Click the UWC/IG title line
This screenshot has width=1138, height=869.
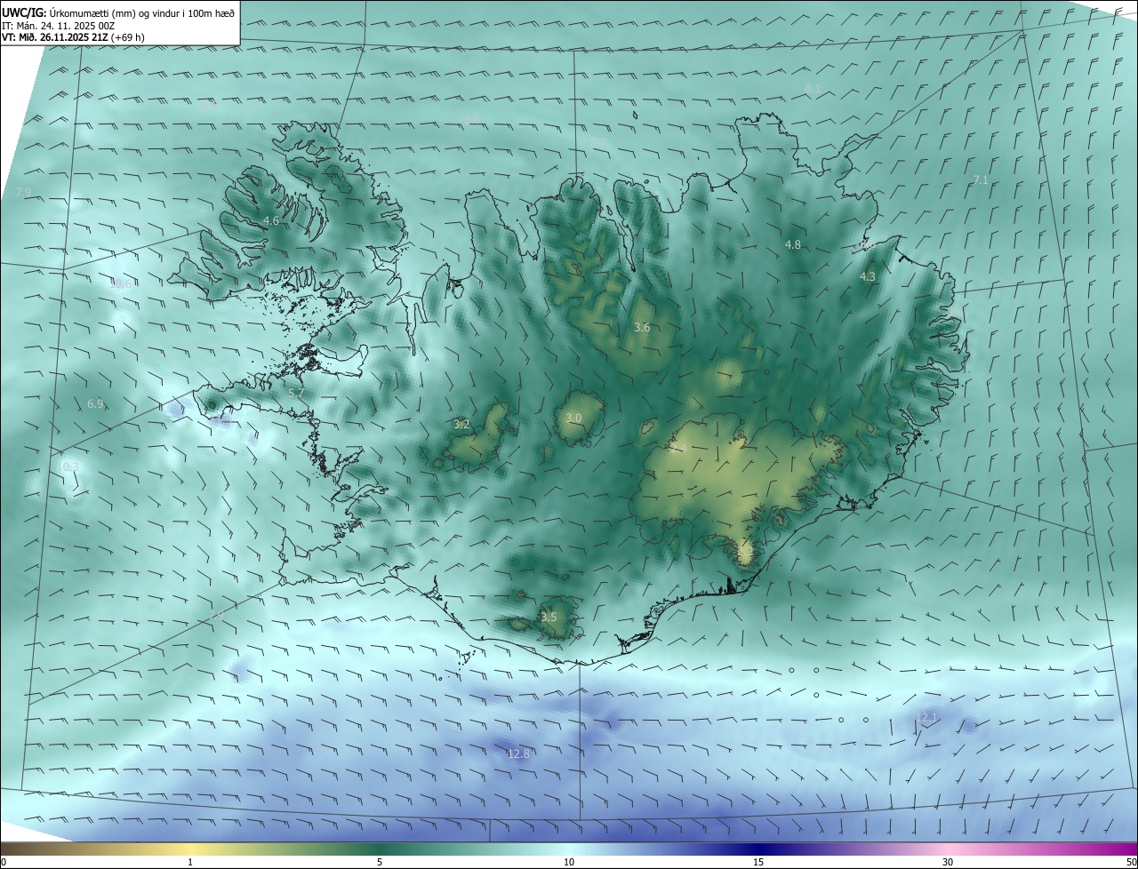(118, 12)
